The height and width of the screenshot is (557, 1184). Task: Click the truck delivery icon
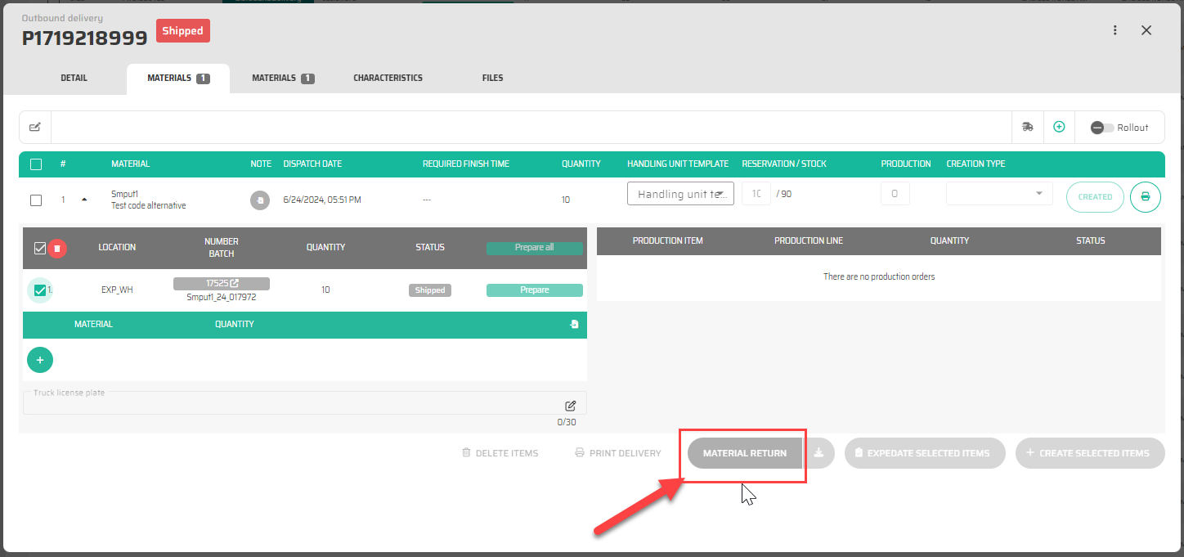1028,127
